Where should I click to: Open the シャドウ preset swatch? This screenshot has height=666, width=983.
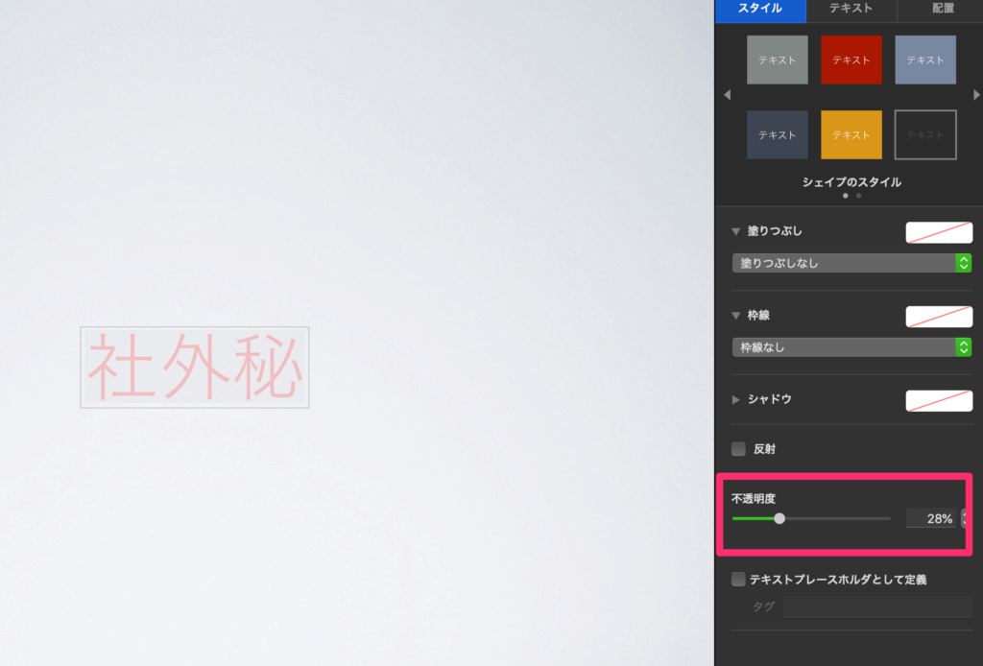click(x=939, y=400)
